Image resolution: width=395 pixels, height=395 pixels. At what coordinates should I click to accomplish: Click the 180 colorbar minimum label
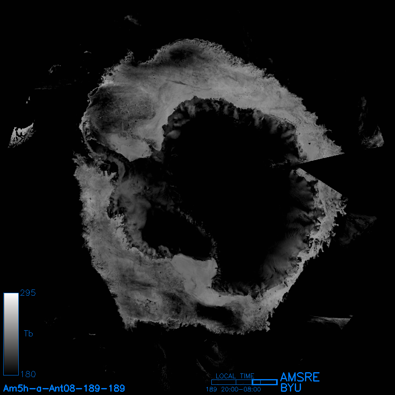tap(28, 374)
